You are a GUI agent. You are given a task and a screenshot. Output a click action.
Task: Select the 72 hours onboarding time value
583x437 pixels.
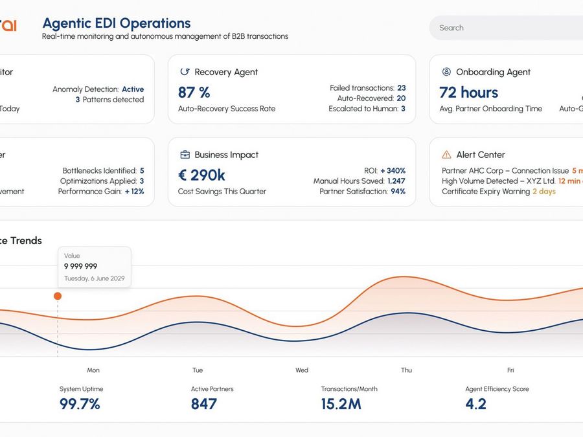click(x=469, y=93)
